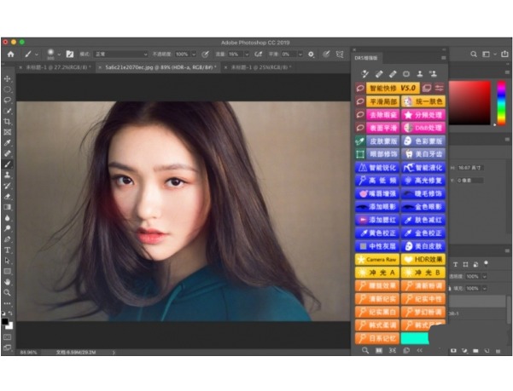Click the Camera Raw plugin button

click(376, 258)
